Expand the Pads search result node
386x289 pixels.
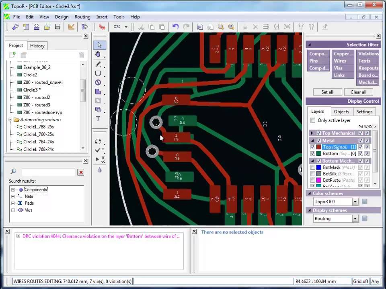pyautogui.click(x=13, y=203)
